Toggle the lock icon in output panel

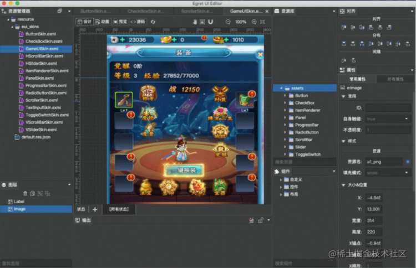click(261, 220)
